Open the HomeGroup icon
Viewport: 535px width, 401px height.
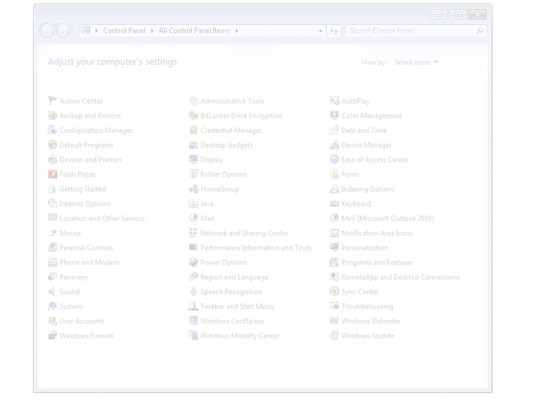click(x=193, y=188)
